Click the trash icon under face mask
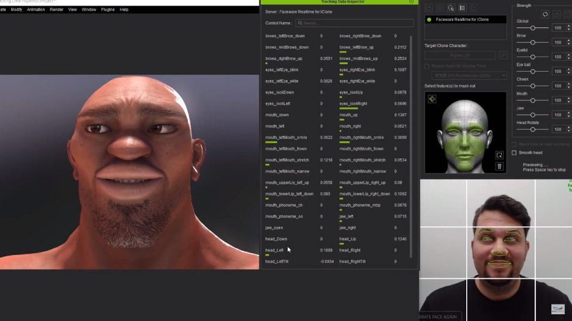572x321 pixels. click(499, 166)
